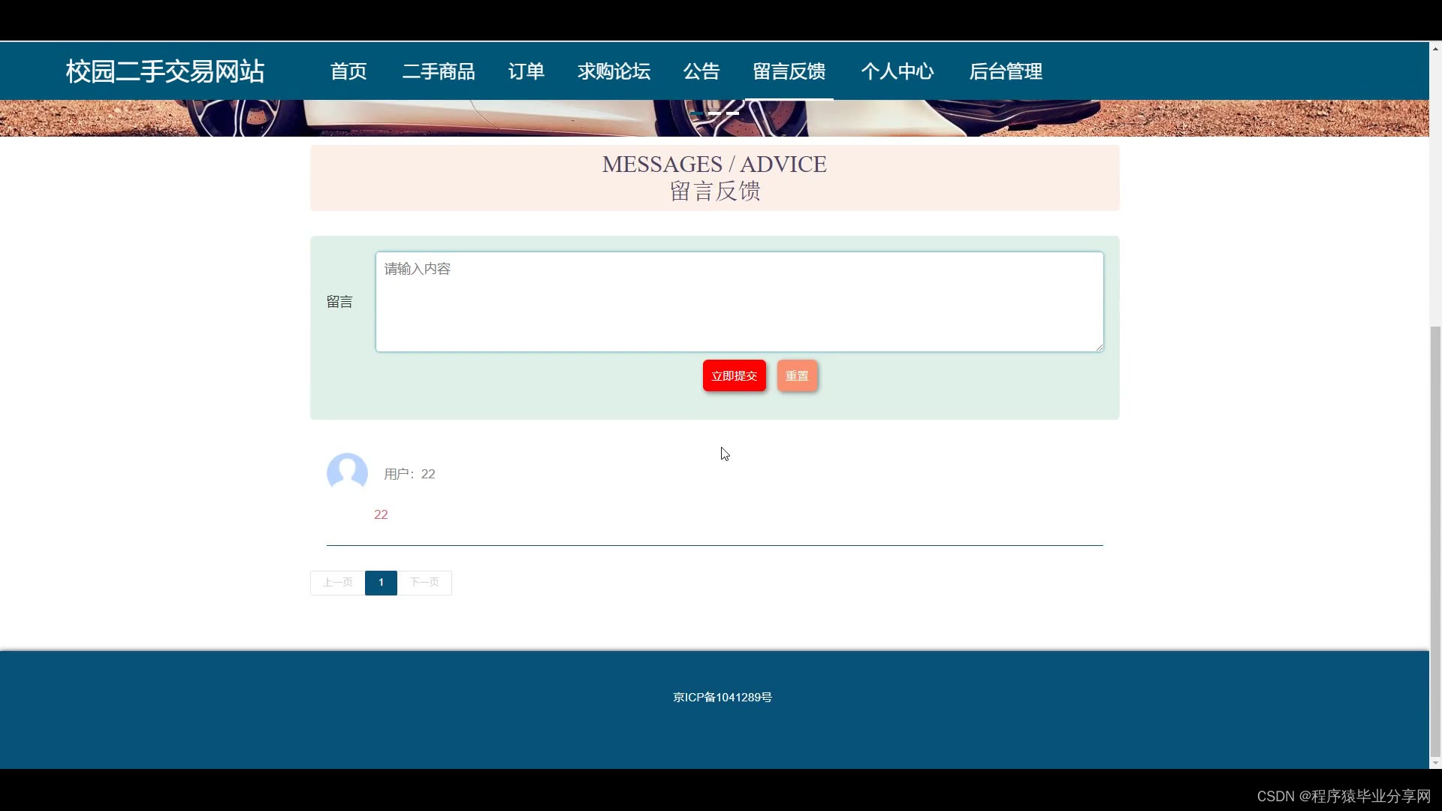The image size is (1442, 811).
Task: Open the 首页 menu item
Action: click(x=348, y=71)
